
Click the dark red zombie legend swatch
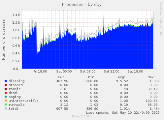[6, 89]
